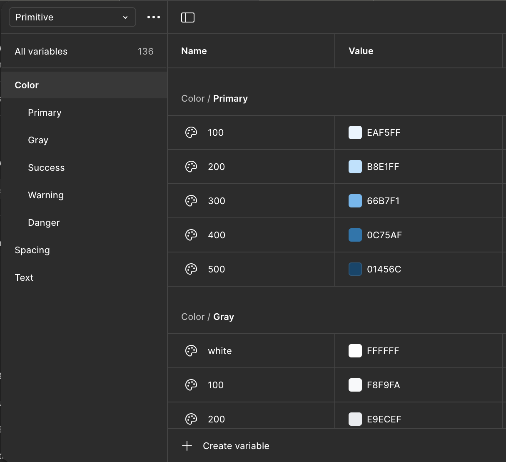Click Create variable button

click(x=226, y=446)
